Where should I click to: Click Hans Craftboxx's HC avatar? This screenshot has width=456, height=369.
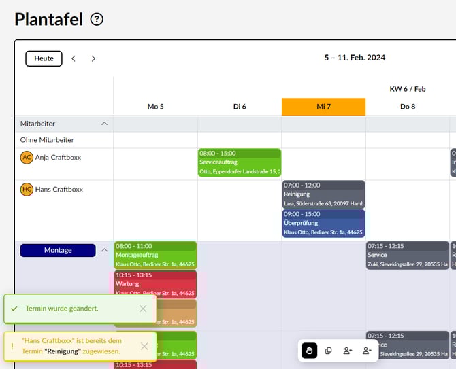[27, 190]
